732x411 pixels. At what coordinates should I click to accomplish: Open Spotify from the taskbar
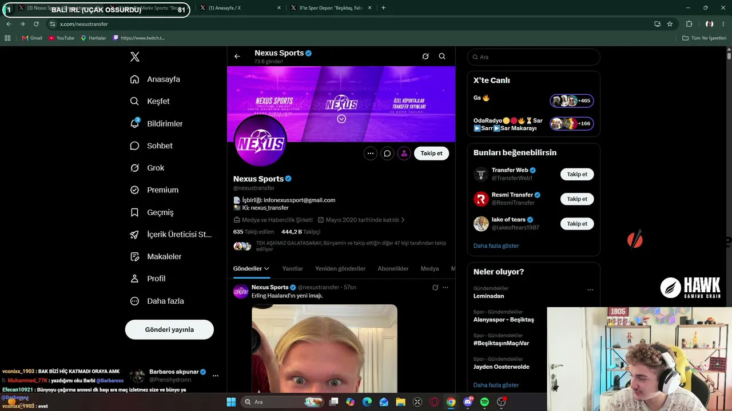(x=484, y=402)
